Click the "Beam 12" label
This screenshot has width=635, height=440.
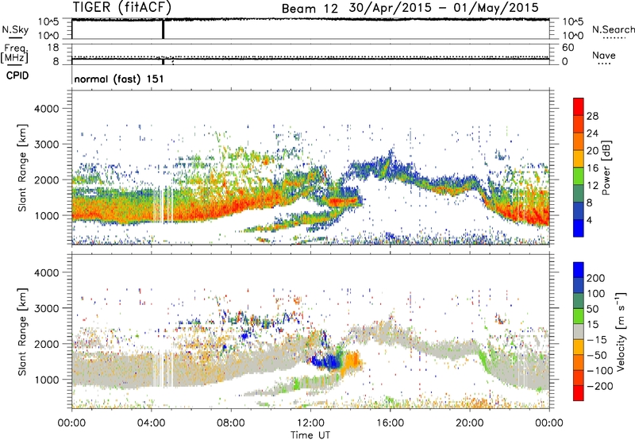[310, 9]
